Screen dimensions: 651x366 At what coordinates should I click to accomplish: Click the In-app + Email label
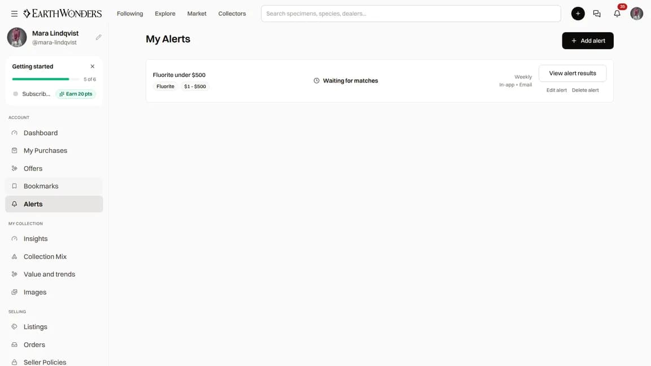(x=515, y=85)
